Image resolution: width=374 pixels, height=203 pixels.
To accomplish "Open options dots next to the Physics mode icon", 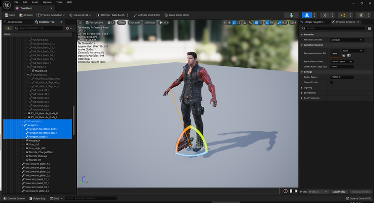I will [369, 15].
